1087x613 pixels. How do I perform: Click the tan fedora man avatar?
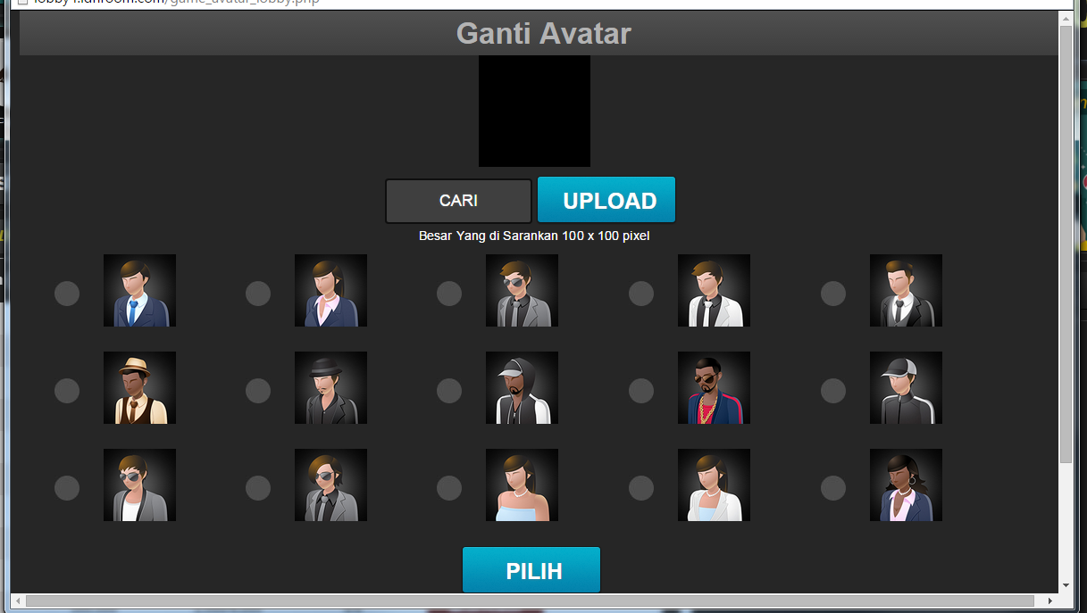[x=139, y=387]
